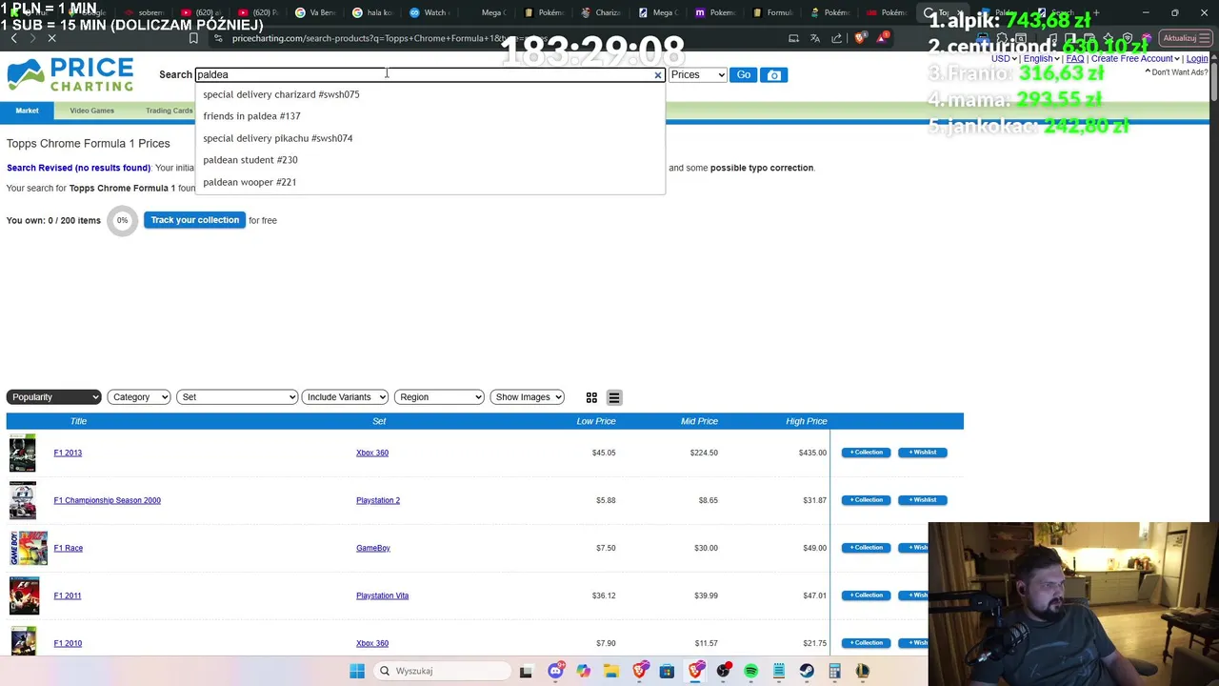The width and height of the screenshot is (1219, 686).
Task: Open the Region filter dropdown
Action: [439, 397]
